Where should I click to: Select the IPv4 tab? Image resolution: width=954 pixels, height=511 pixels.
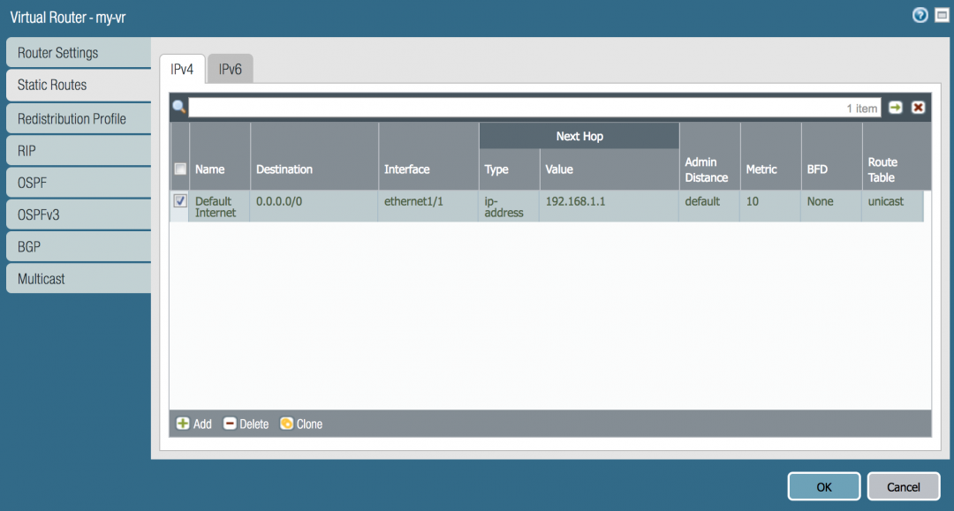pyautogui.click(x=182, y=69)
